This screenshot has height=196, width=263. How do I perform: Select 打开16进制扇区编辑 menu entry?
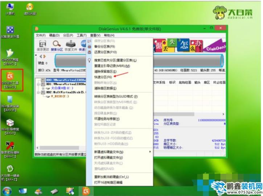[108, 183]
